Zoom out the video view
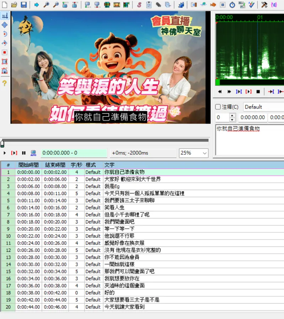The height and width of the screenshot is (319, 284). tap(56, 5)
